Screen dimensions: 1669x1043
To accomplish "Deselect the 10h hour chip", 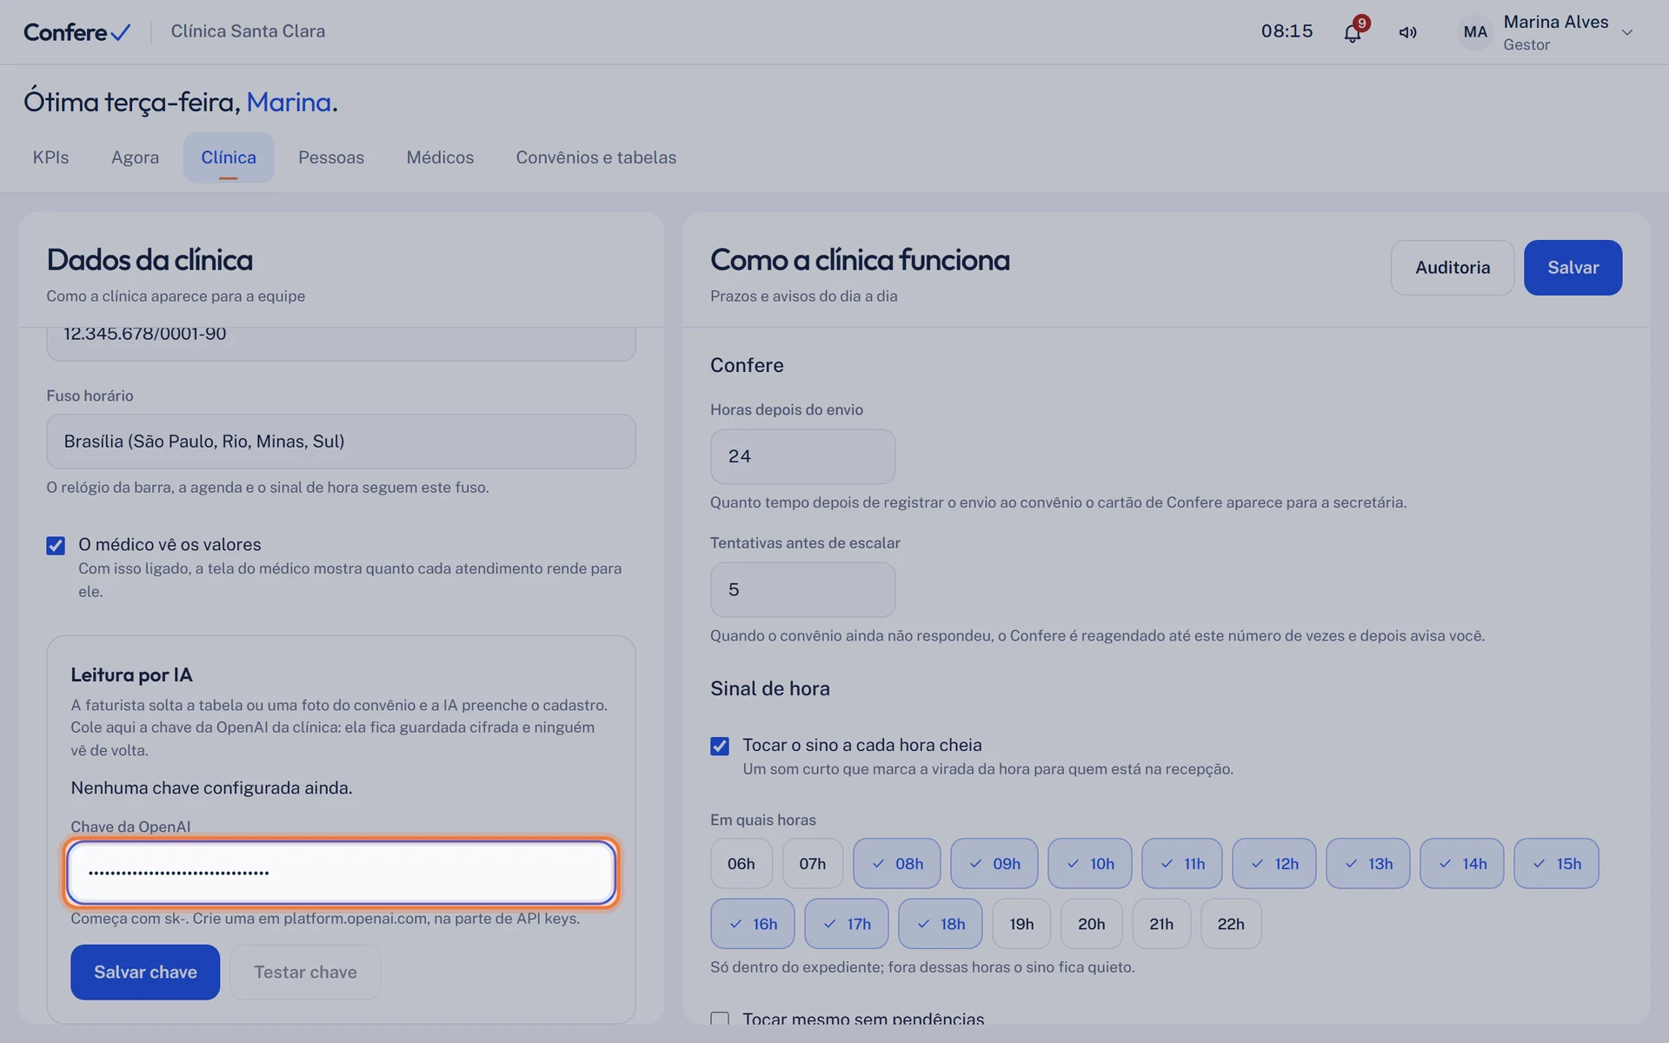I will point(1090,863).
